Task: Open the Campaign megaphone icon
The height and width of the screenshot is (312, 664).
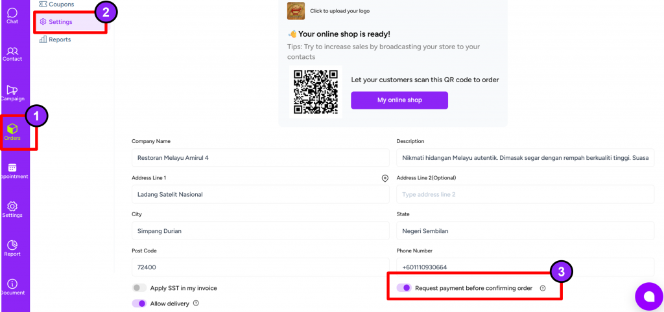Action: click(12, 92)
